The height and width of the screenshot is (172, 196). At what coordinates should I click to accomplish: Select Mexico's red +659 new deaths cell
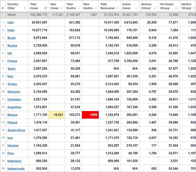click(90, 115)
